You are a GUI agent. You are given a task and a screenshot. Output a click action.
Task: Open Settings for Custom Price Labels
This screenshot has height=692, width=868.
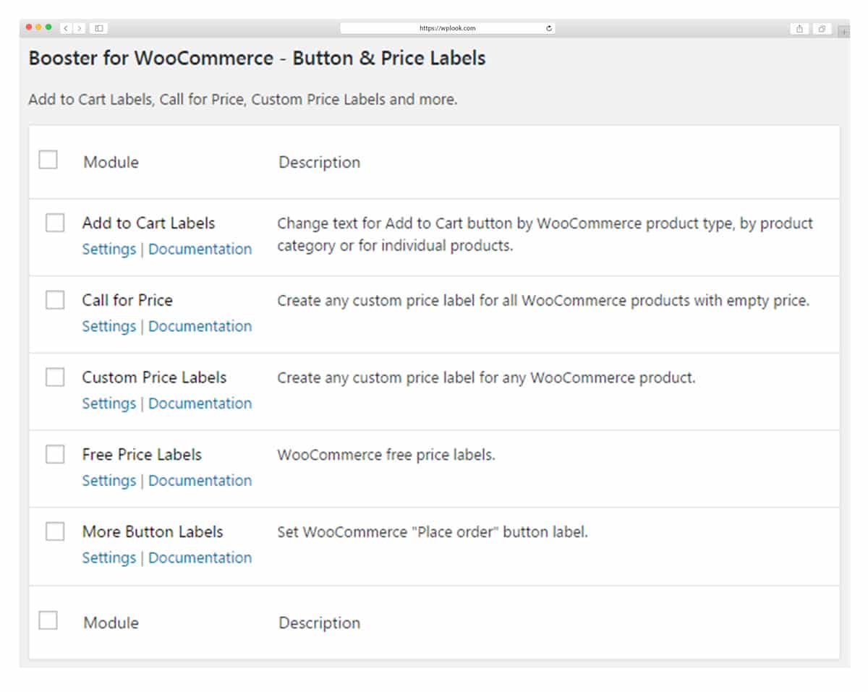[109, 403]
